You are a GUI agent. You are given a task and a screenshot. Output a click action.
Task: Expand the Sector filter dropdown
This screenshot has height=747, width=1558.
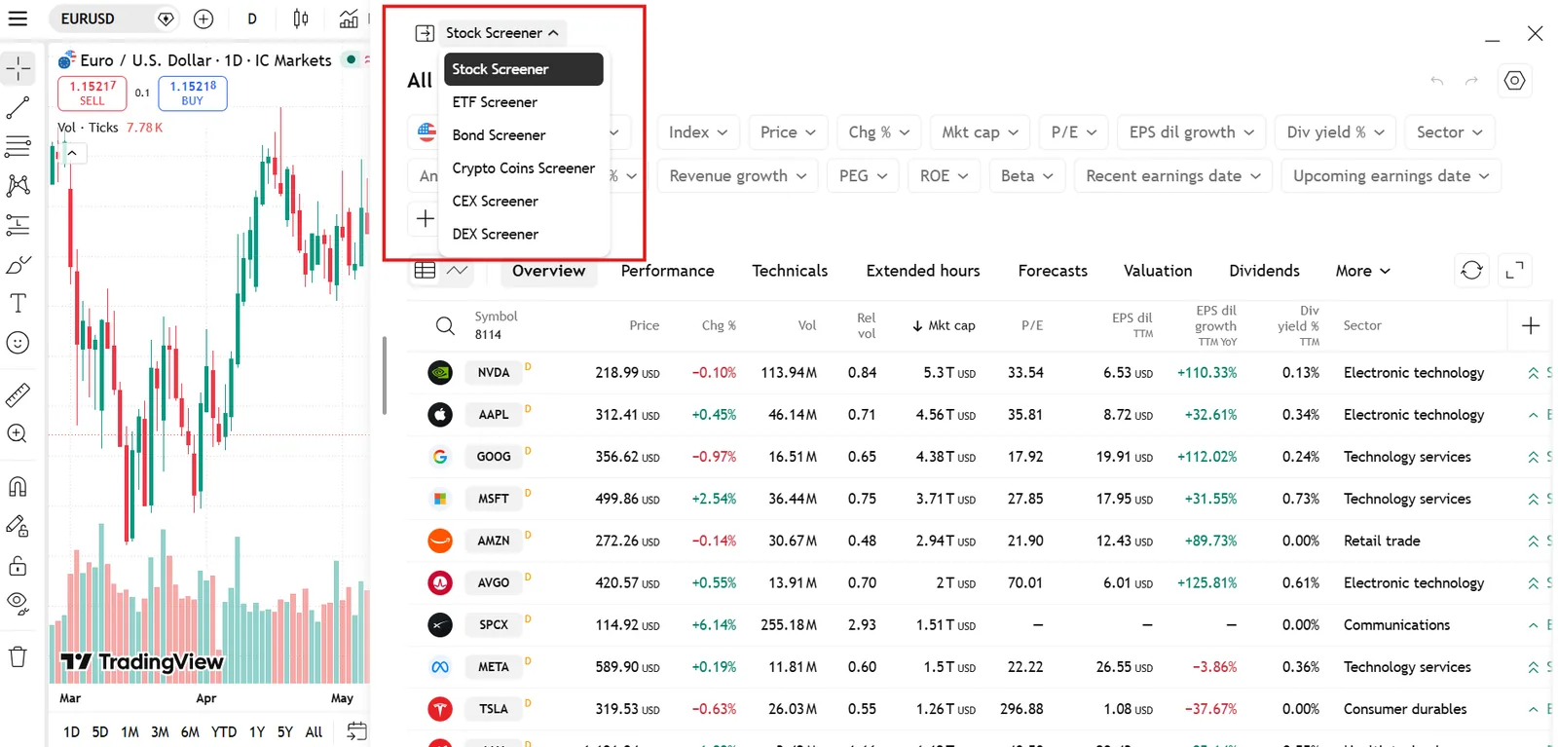tap(1450, 131)
